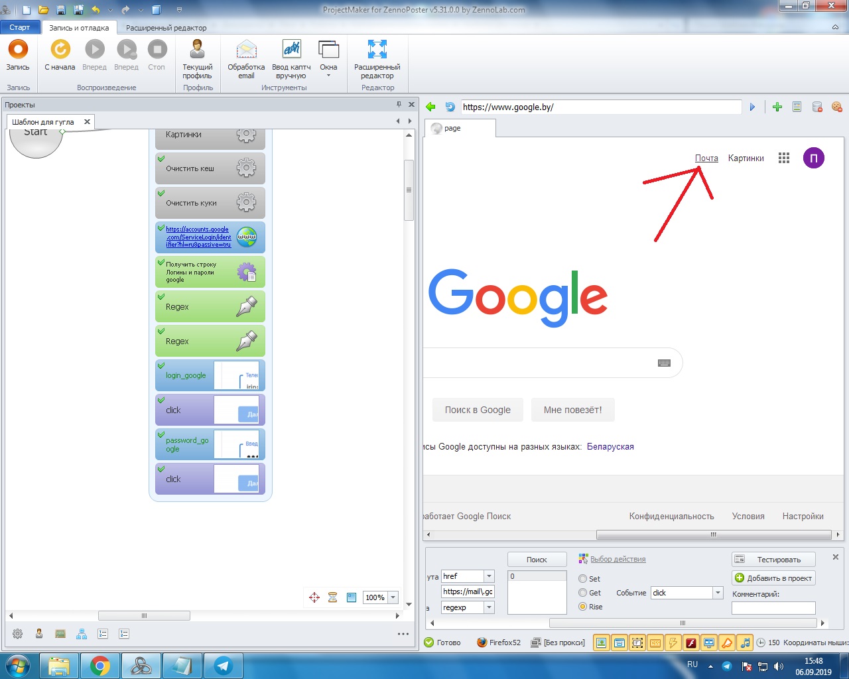
Task: Run the project with С начала
Action: 60,55
